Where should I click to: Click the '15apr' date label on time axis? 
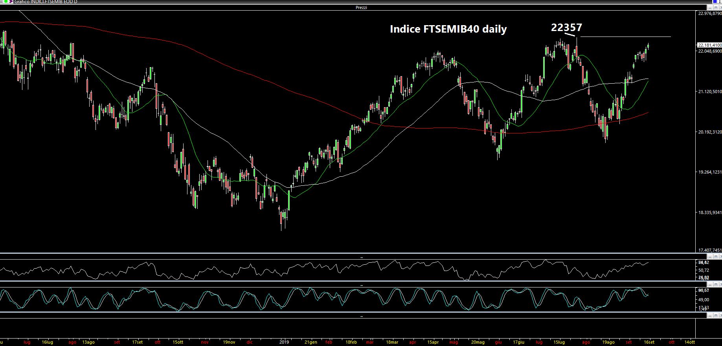pyautogui.click(x=433, y=342)
